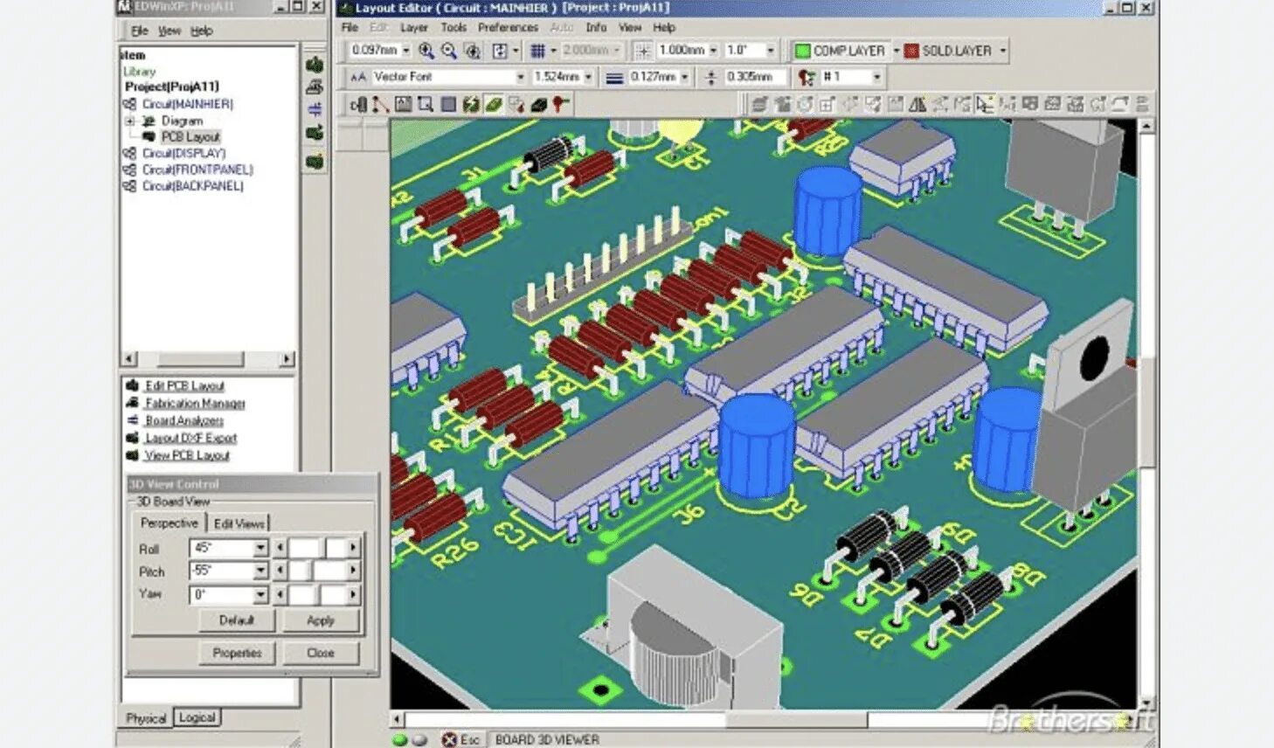This screenshot has width=1274, height=748.
Task: Click the zoom in magnifier icon
Action: click(426, 51)
